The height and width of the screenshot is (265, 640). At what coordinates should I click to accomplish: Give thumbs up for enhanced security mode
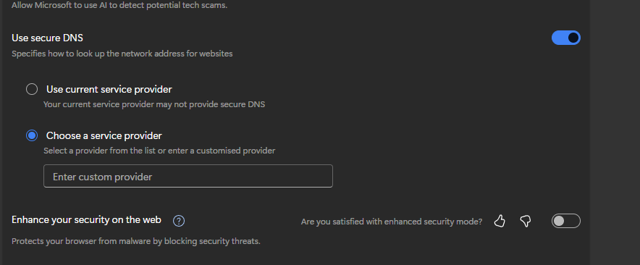(x=500, y=222)
